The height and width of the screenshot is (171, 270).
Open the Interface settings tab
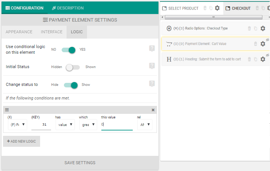pyautogui.click(x=51, y=32)
